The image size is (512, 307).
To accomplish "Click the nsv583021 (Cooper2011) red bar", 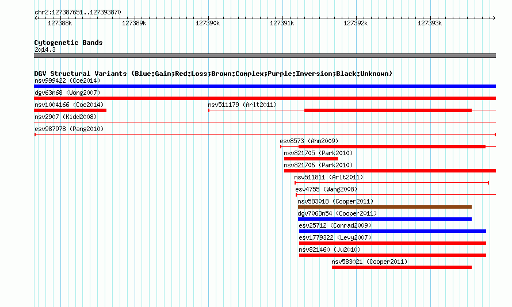I will pos(402,267).
